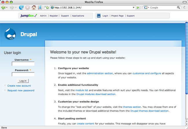The width and height of the screenshot is (188, 129).
Task: Click the search magnifier icon
Action: 178,8
